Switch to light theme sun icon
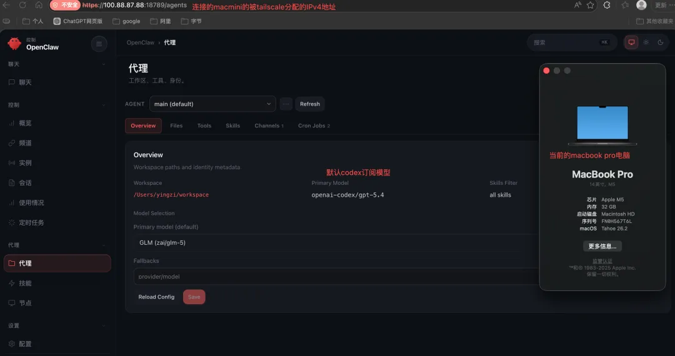The height and width of the screenshot is (356, 675). [x=646, y=42]
